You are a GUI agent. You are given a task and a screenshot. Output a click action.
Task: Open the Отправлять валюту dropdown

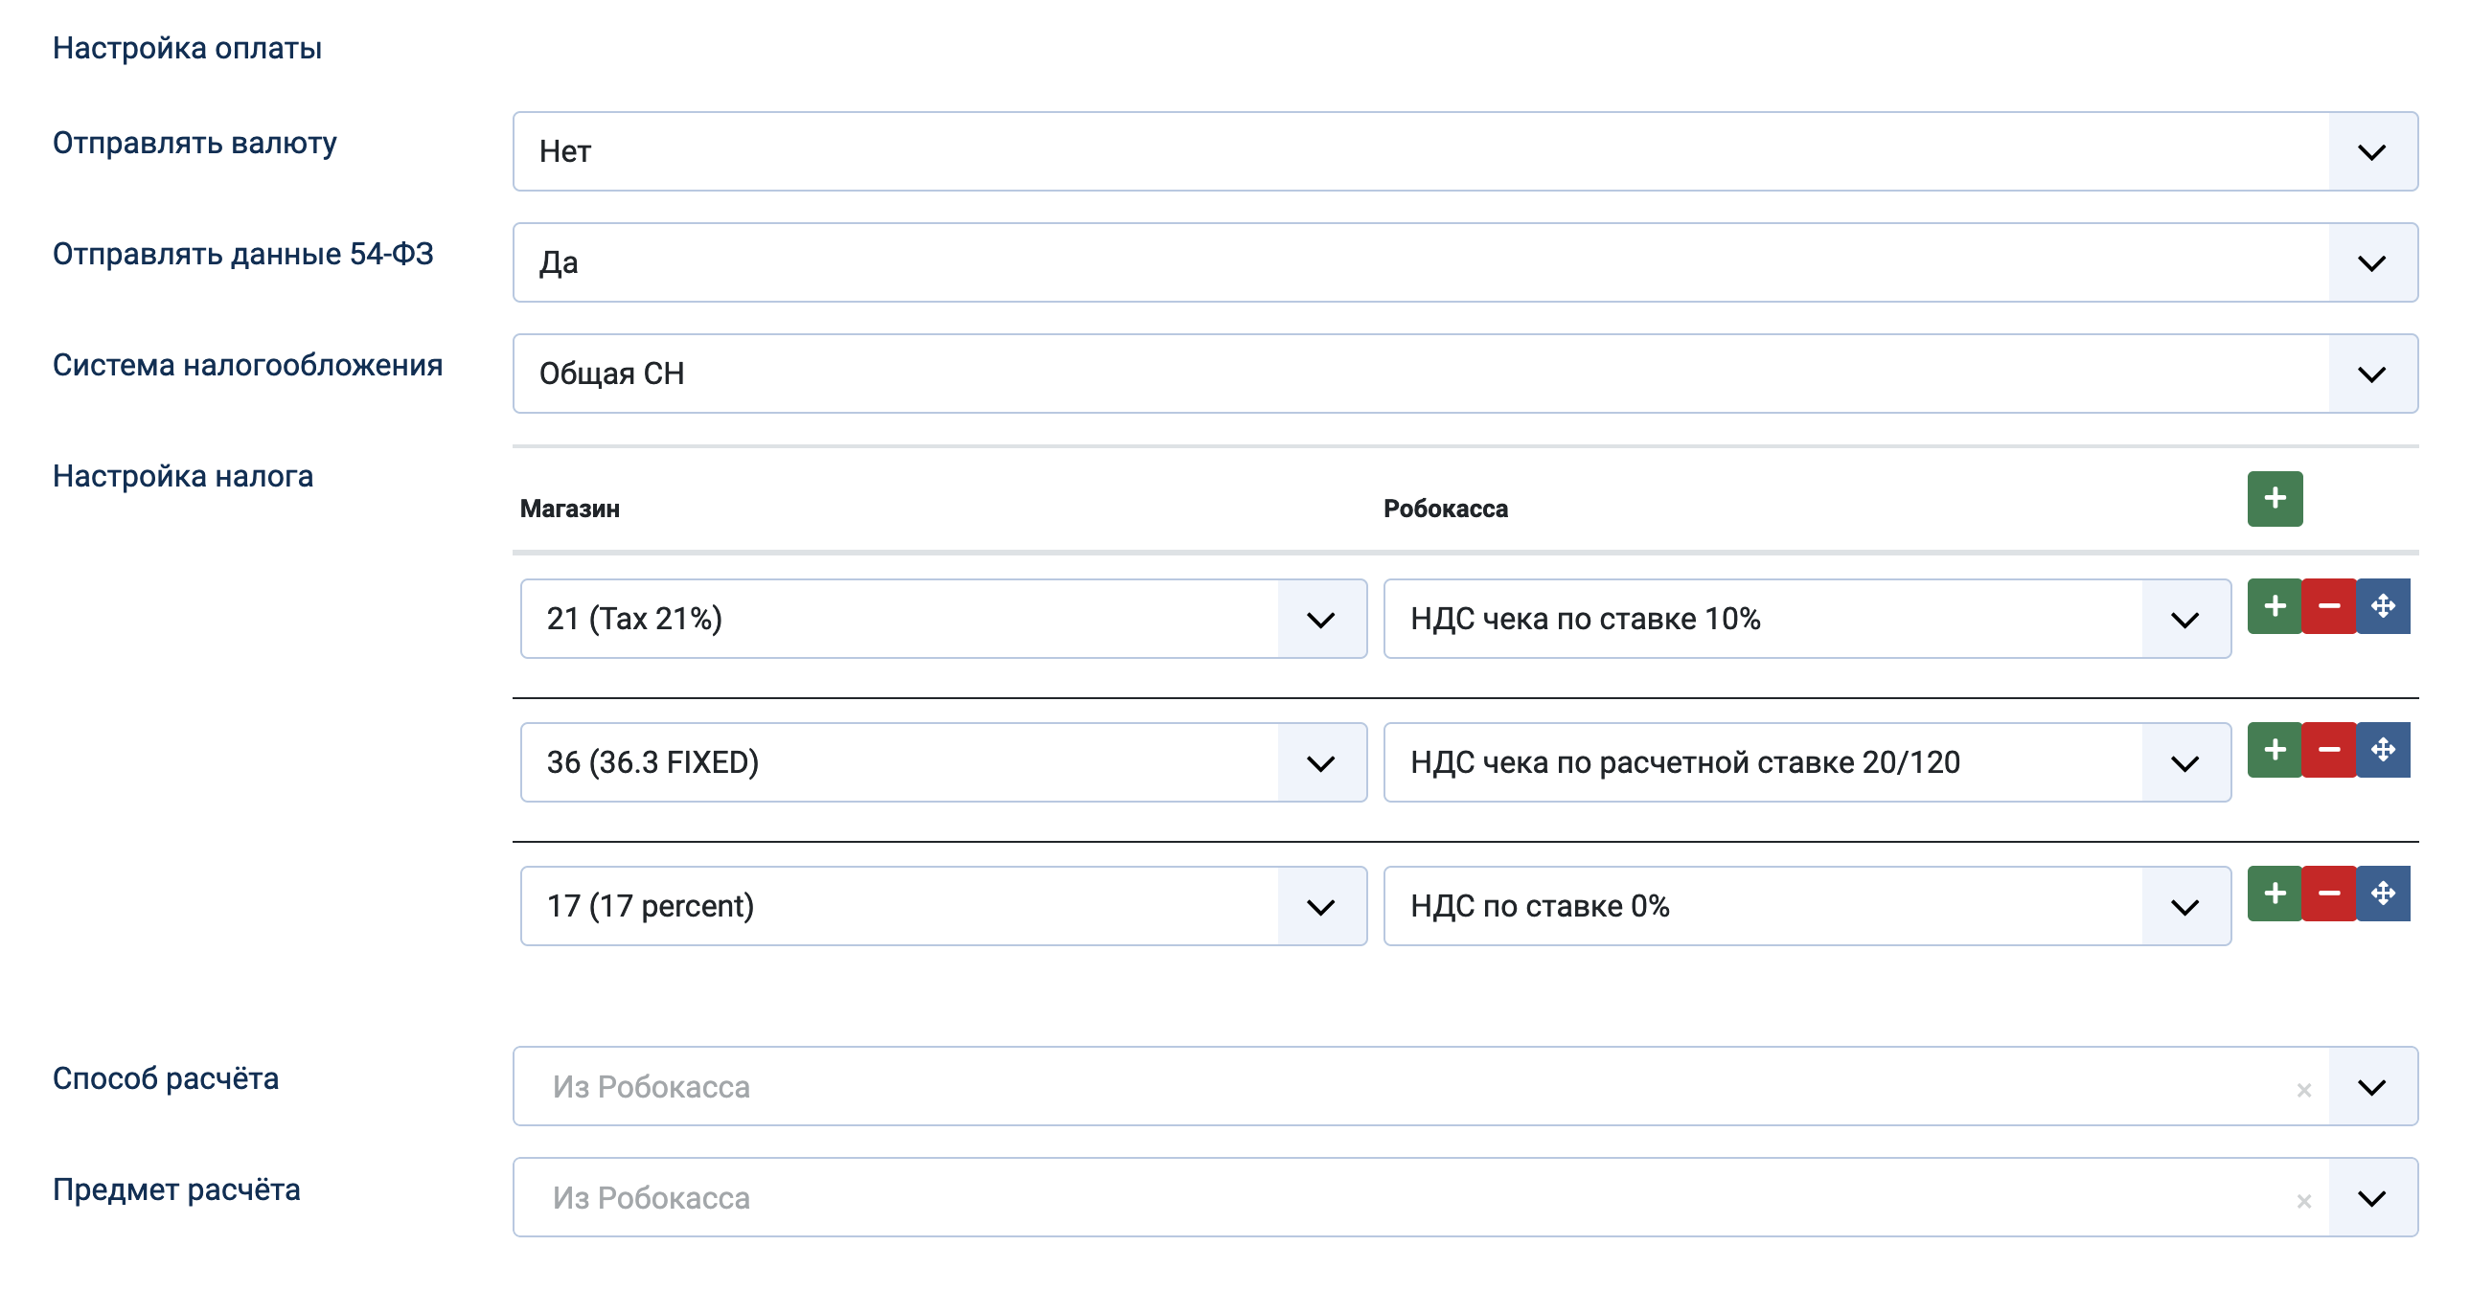2370,151
